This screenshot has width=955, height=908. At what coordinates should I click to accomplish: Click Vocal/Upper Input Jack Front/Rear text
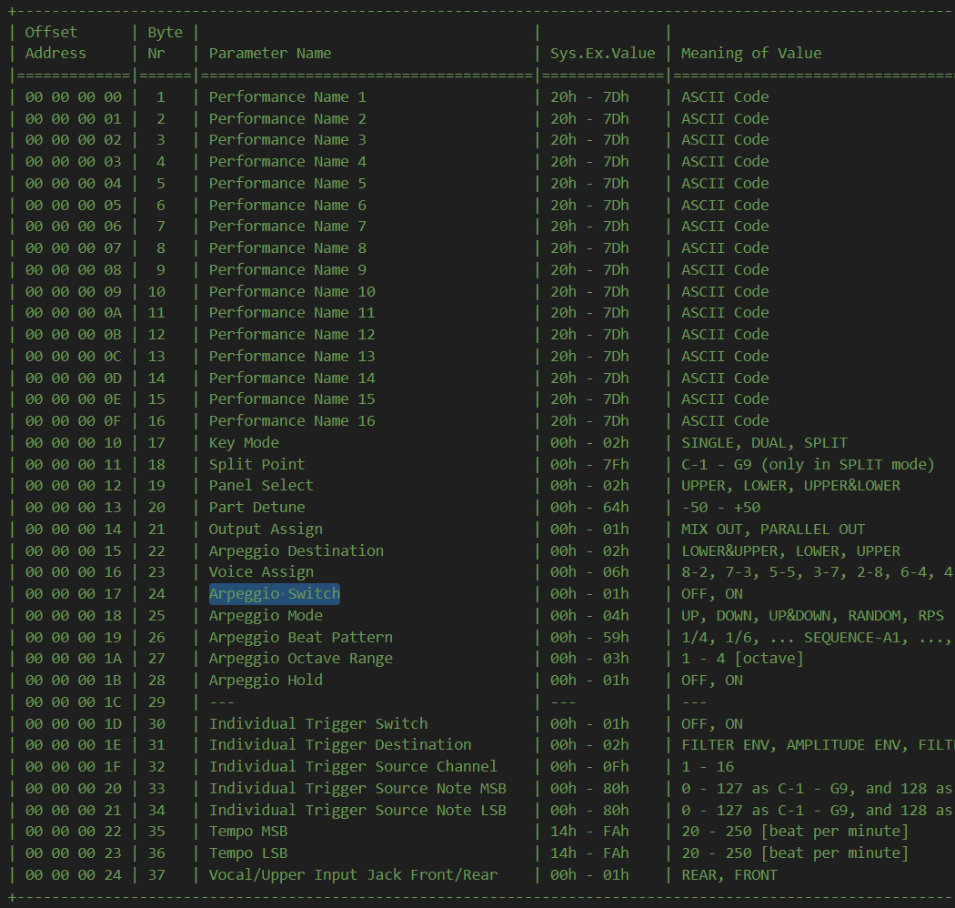pyautogui.click(x=353, y=875)
